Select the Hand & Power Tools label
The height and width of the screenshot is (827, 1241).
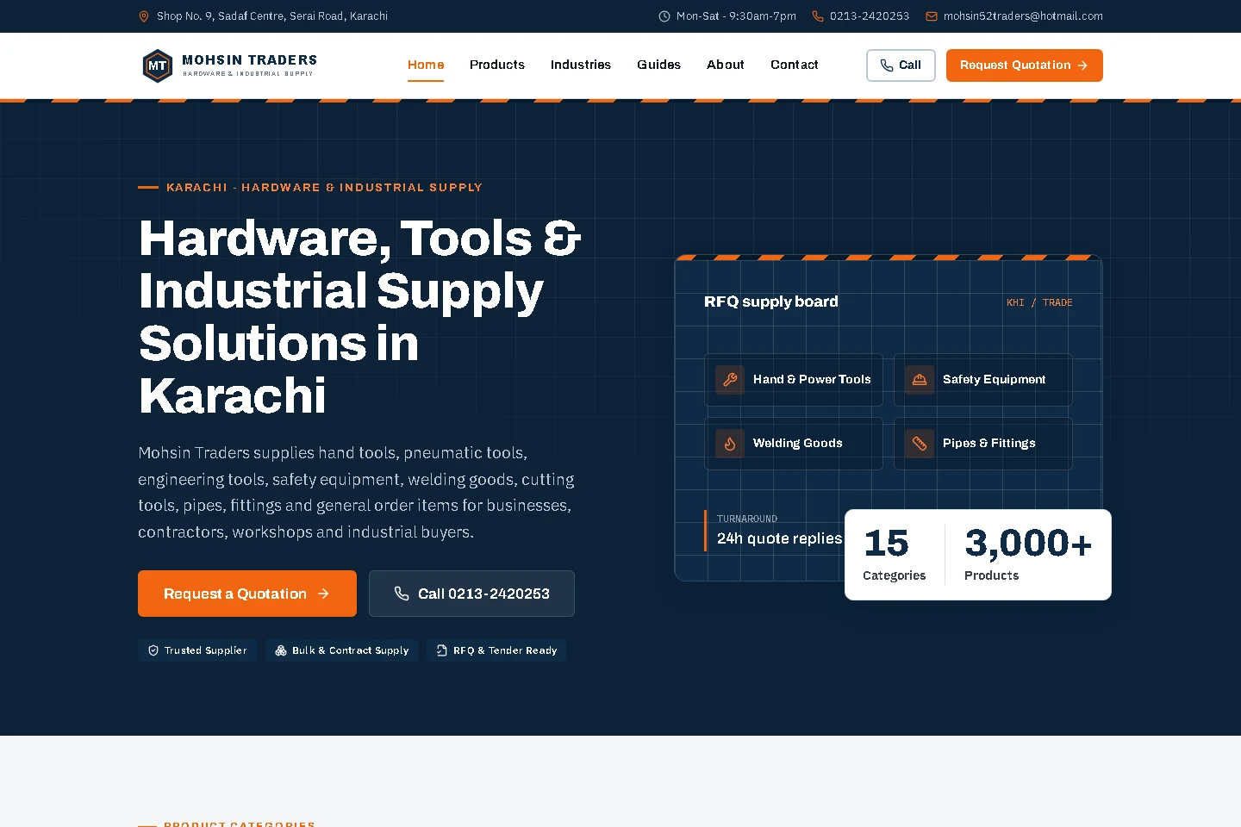pos(812,379)
